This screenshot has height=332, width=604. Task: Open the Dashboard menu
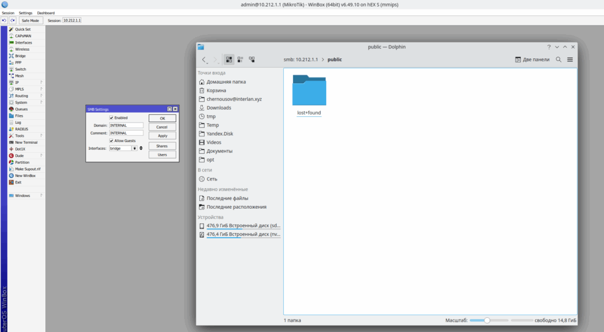45,12
